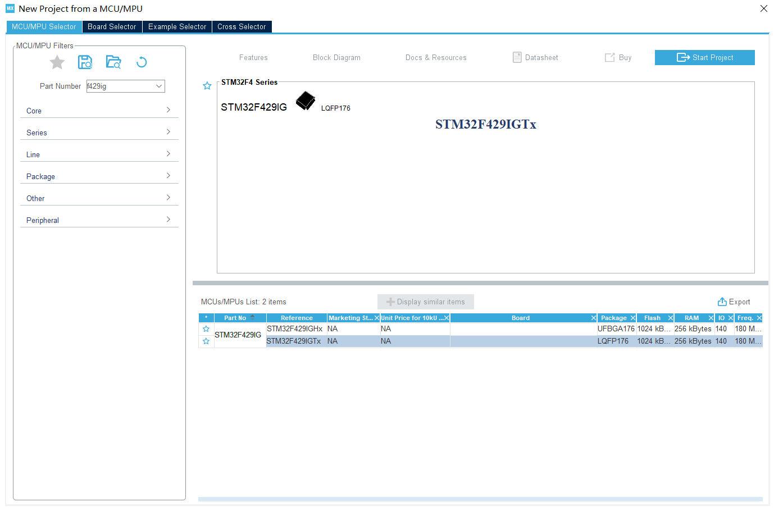The height and width of the screenshot is (511, 774).
Task: Click the black LQFP176 chip package image
Action: 306,101
